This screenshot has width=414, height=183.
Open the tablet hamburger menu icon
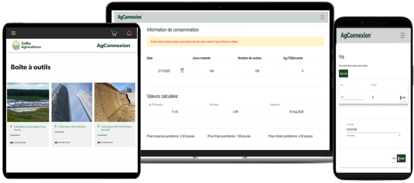tap(13, 33)
